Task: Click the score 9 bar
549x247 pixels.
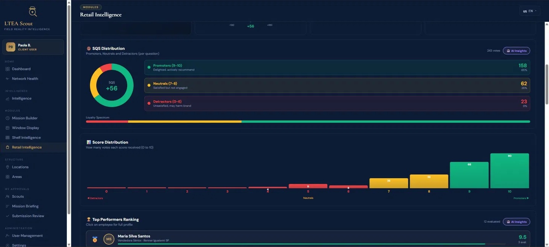Action: click(469, 175)
